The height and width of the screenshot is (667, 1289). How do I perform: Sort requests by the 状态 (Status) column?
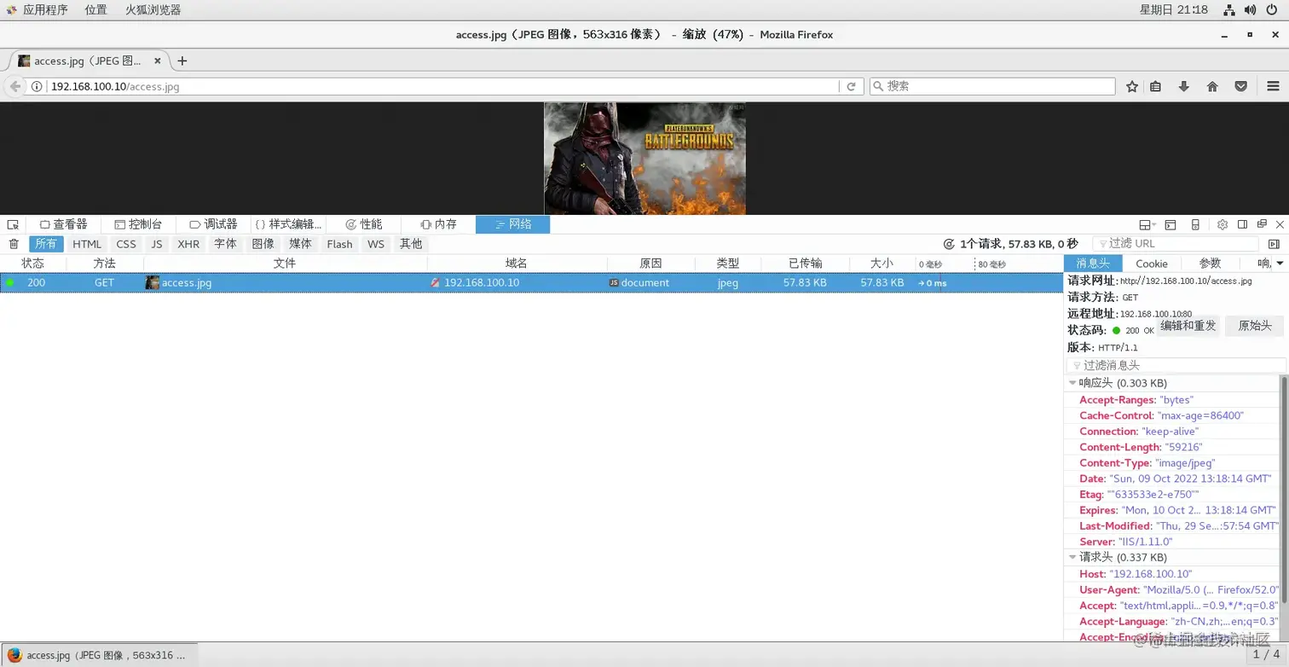(x=33, y=264)
